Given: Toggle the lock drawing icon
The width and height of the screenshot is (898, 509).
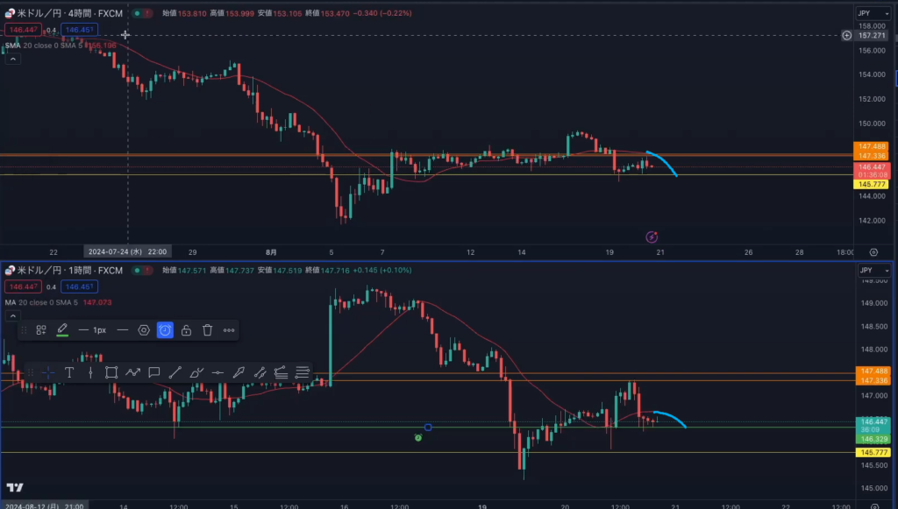Looking at the screenshot, I should [186, 330].
